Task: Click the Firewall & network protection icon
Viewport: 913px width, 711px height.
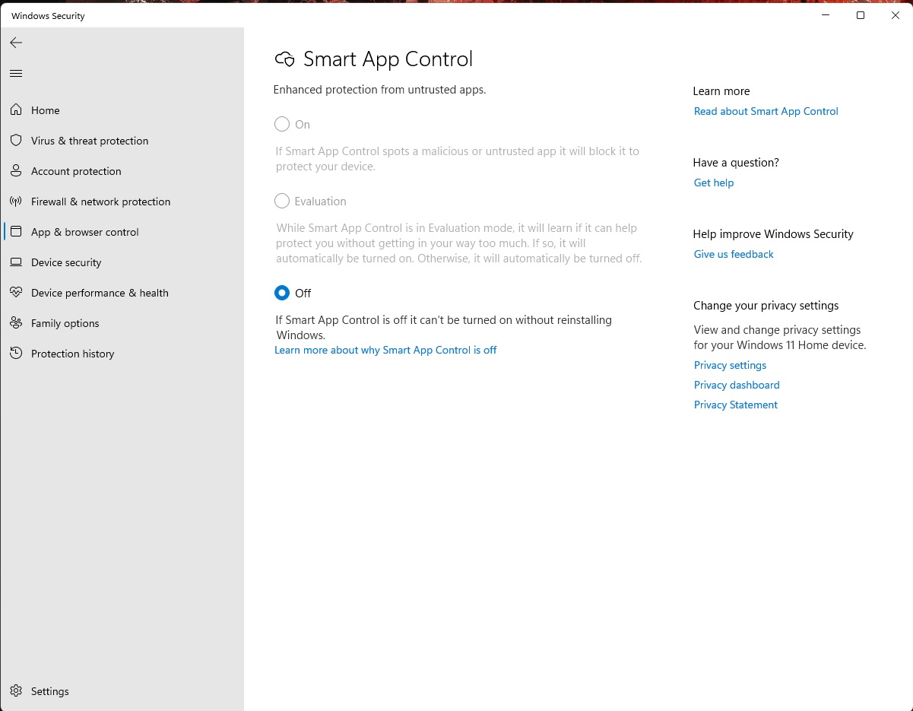Action: [x=16, y=202]
